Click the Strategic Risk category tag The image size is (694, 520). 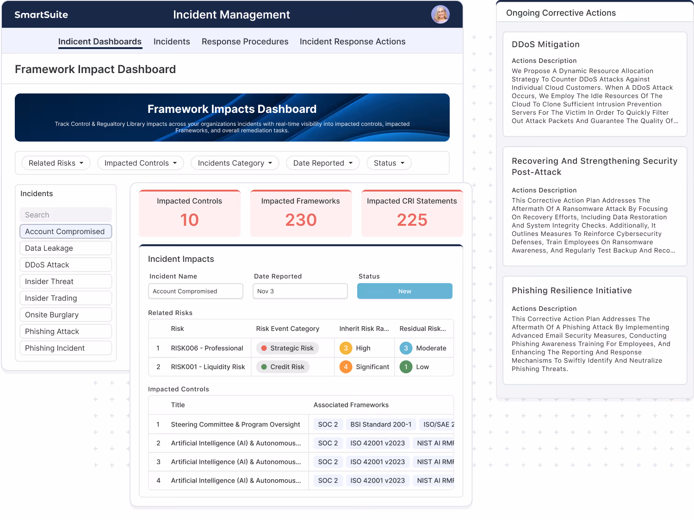pyautogui.click(x=287, y=348)
